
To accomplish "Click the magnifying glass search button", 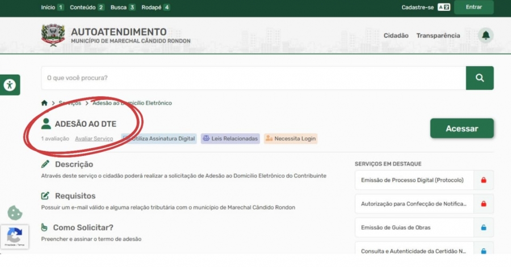I will (480, 78).
